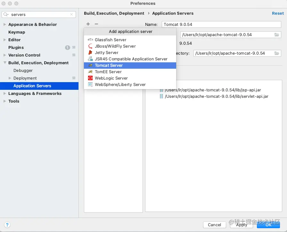
Task: Select WebSphere/Liberty Server entry
Action: [130, 85]
